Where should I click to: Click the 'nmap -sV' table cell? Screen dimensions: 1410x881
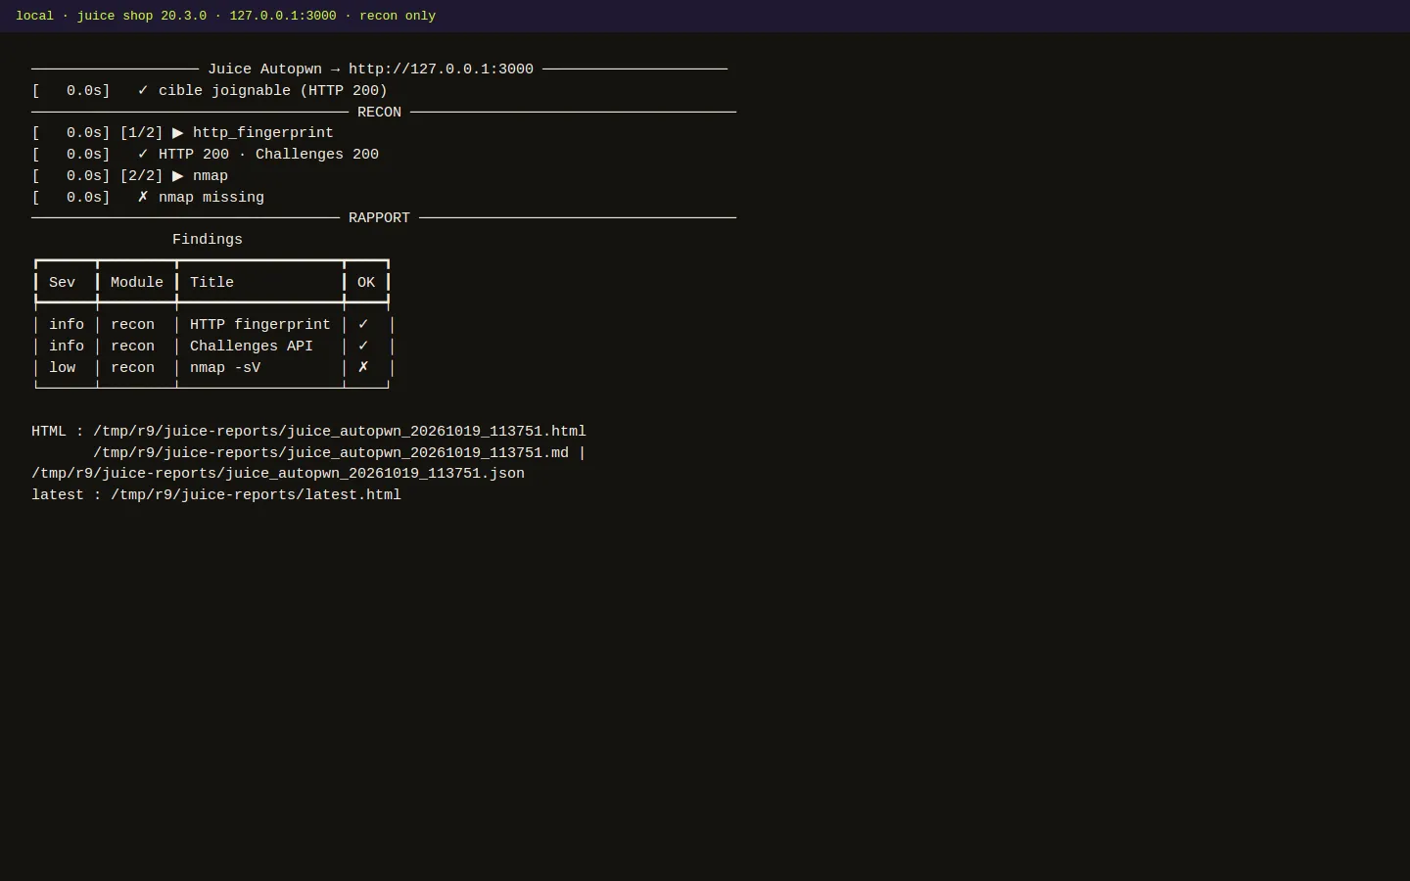pos(225,368)
